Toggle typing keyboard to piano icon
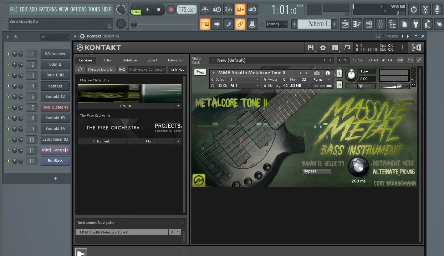Screen dimensions: 444x256 point(205,24)
